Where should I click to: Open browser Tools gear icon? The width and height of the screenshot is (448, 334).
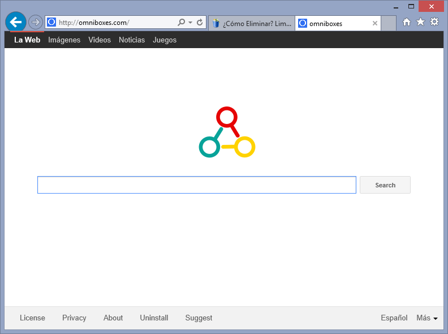[x=434, y=22]
